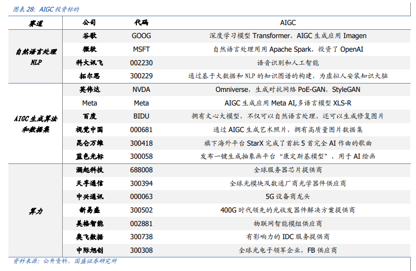Click company name '奥飞数据'
This screenshot has height=271, width=416.
point(89,237)
